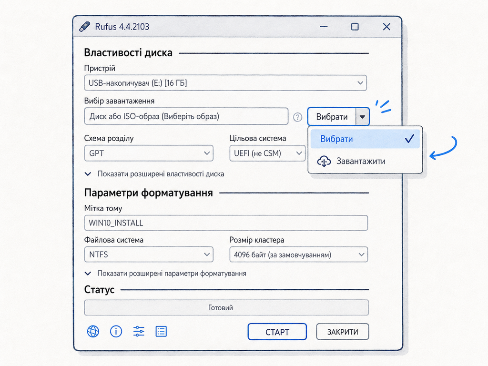This screenshot has height=366, width=488.
Task: Click the Параметри форматування heading
Action: (x=149, y=193)
